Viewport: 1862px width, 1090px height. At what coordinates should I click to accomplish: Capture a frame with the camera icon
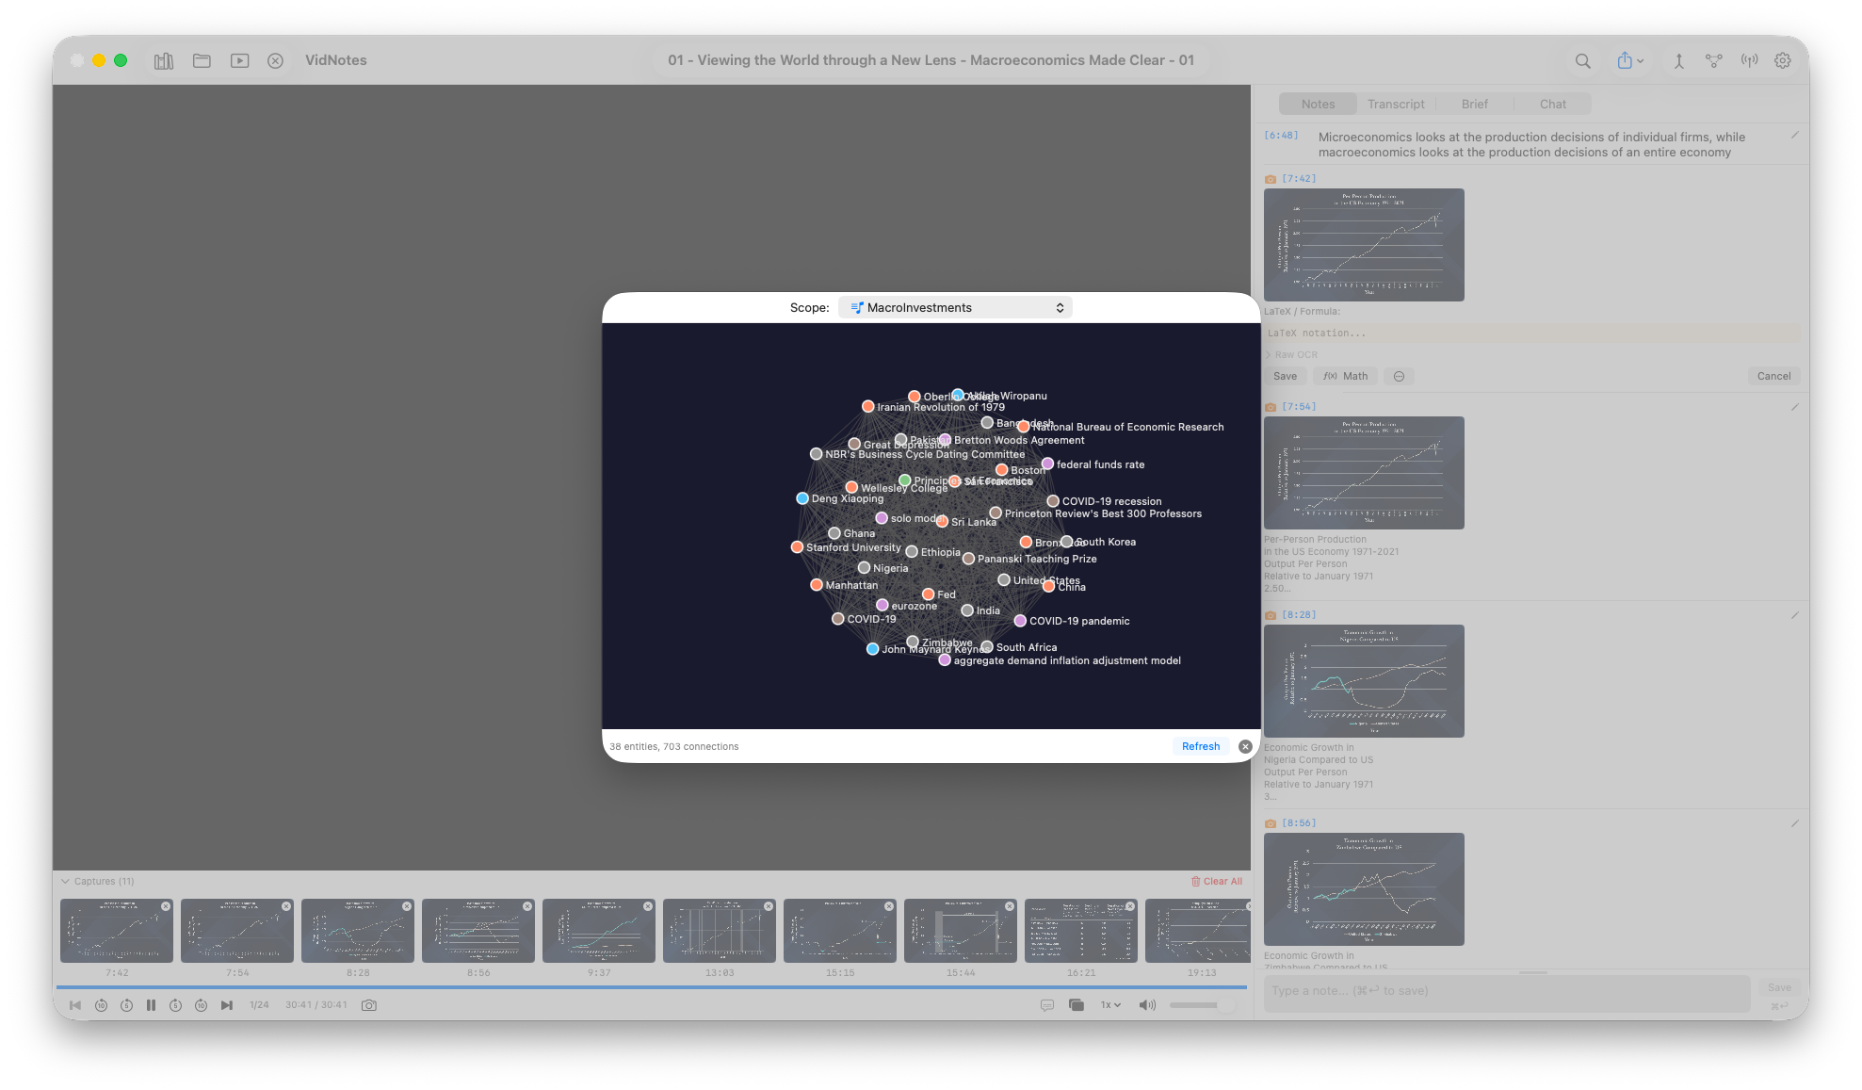point(369,1005)
